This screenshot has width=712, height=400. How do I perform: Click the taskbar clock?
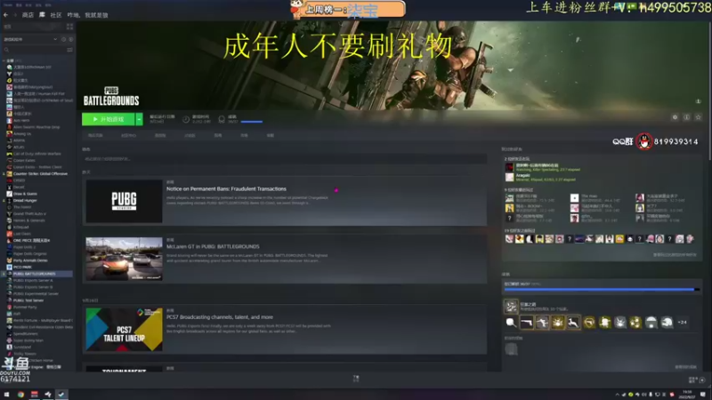pyautogui.click(x=686, y=394)
